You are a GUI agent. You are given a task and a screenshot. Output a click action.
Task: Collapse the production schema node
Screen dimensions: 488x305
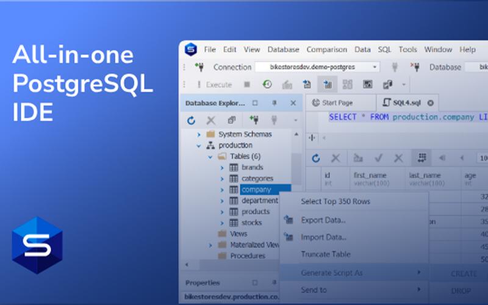pos(199,145)
